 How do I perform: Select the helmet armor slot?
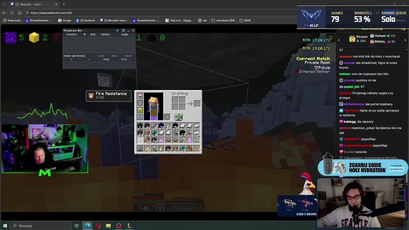click(140, 96)
